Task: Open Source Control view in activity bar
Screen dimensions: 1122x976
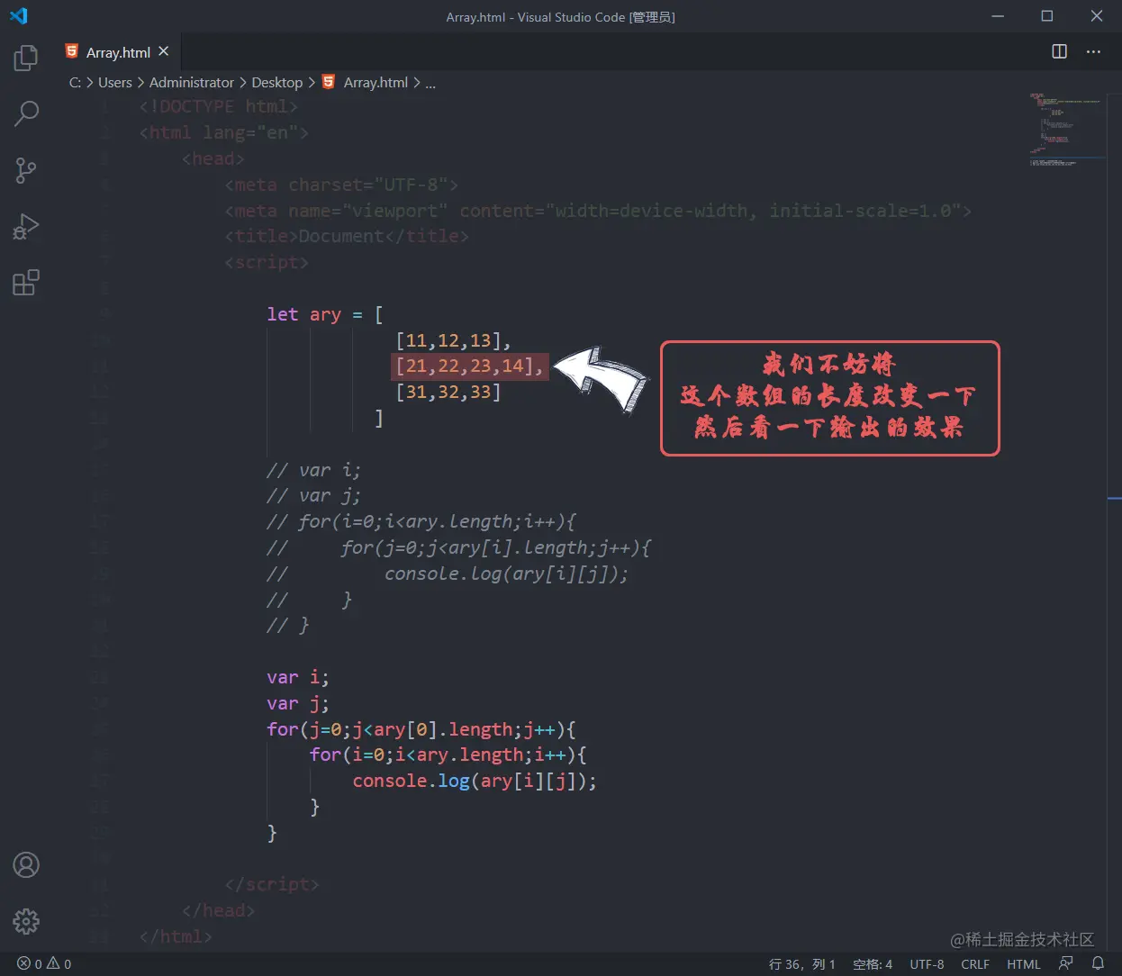Action: (x=26, y=170)
